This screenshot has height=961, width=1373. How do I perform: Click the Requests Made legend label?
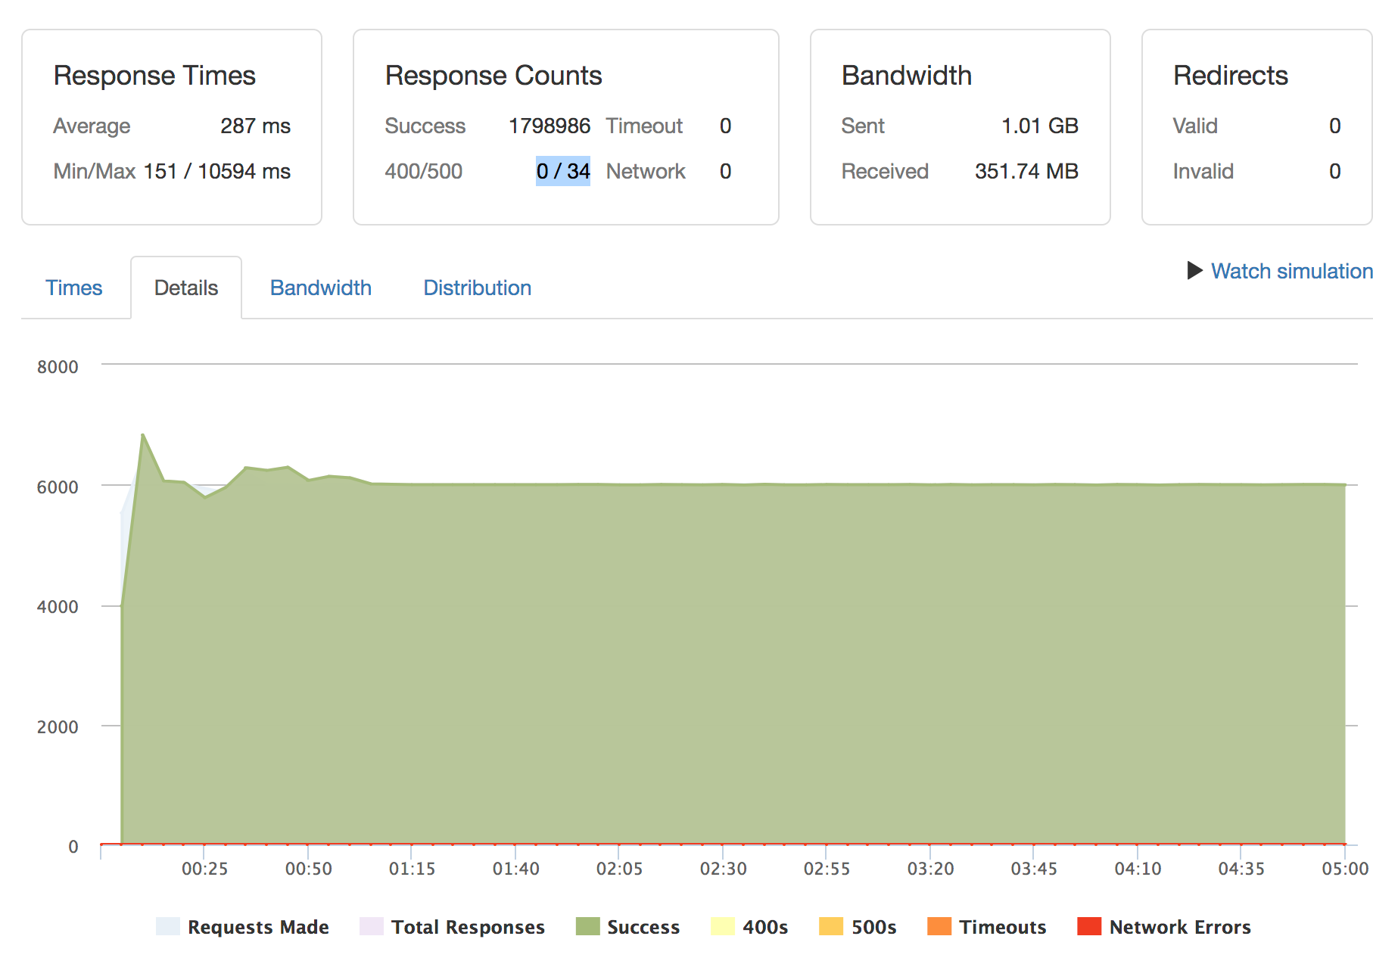pos(258,927)
